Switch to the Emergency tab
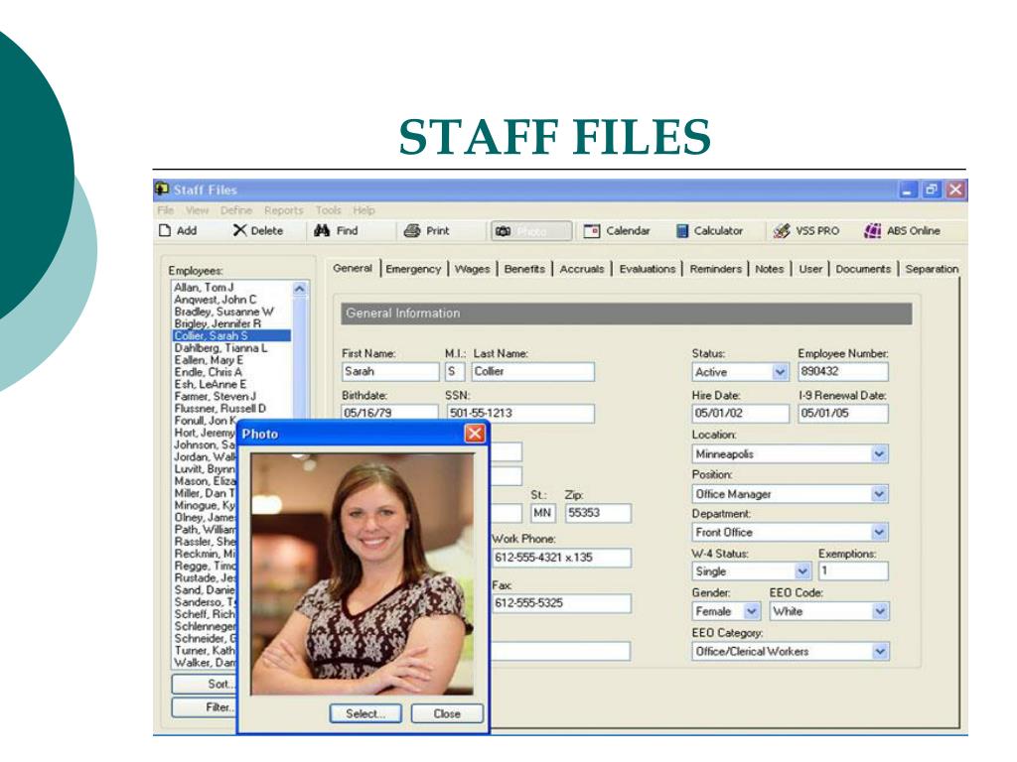The image size is (1017, 762). tap(413, 269)
